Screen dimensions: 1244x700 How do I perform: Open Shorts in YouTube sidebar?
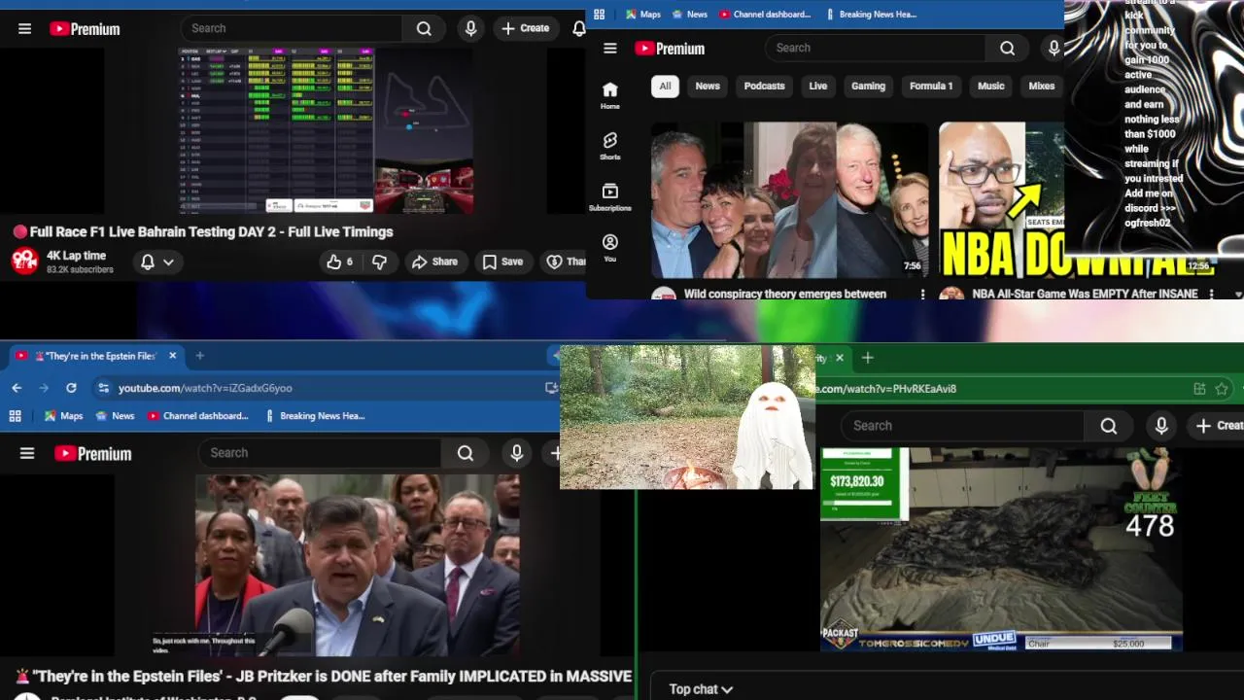coord(610,146)
